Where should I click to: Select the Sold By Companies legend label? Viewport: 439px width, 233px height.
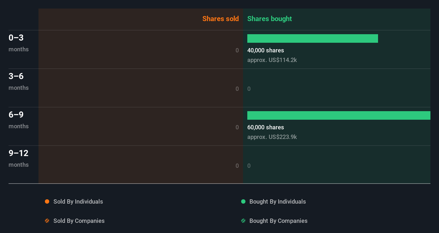coord(79,221)
